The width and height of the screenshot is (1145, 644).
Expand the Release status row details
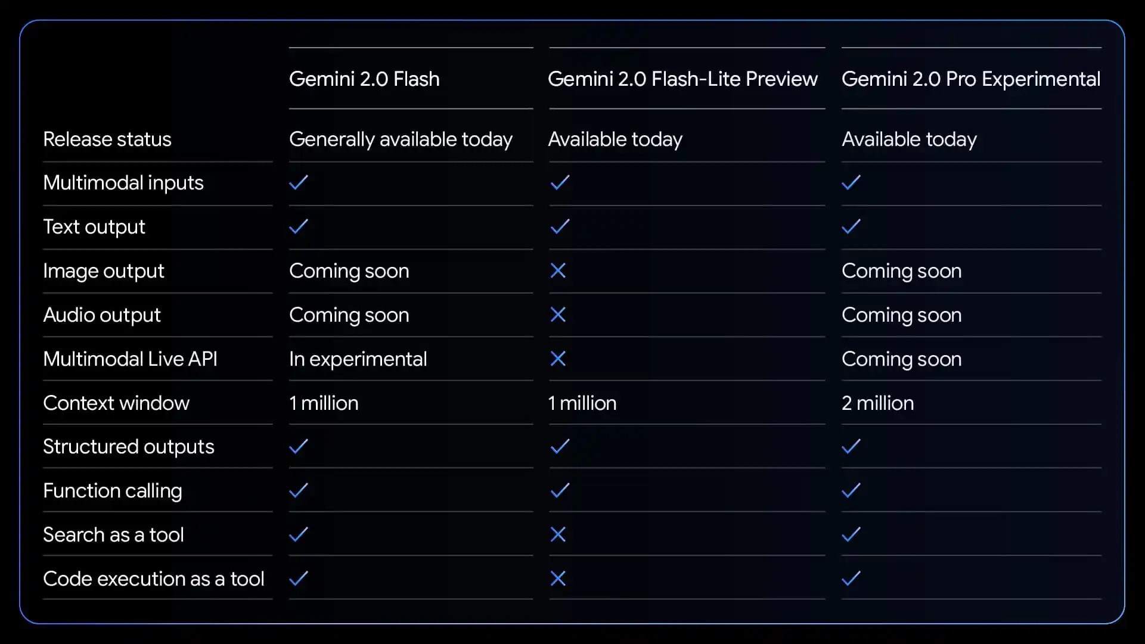[x=108, y=139]
